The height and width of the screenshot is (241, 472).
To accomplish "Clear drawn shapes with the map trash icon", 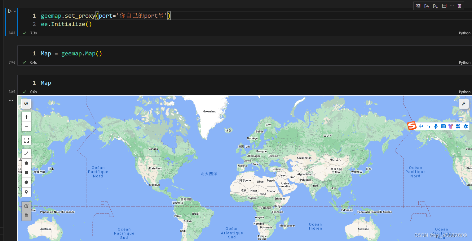I will 26,216.
